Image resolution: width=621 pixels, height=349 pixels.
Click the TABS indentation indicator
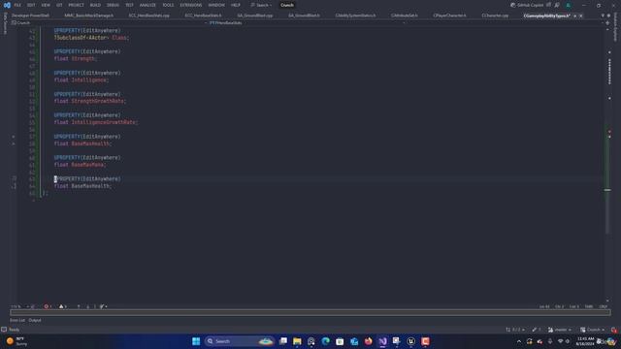point(589,306)
